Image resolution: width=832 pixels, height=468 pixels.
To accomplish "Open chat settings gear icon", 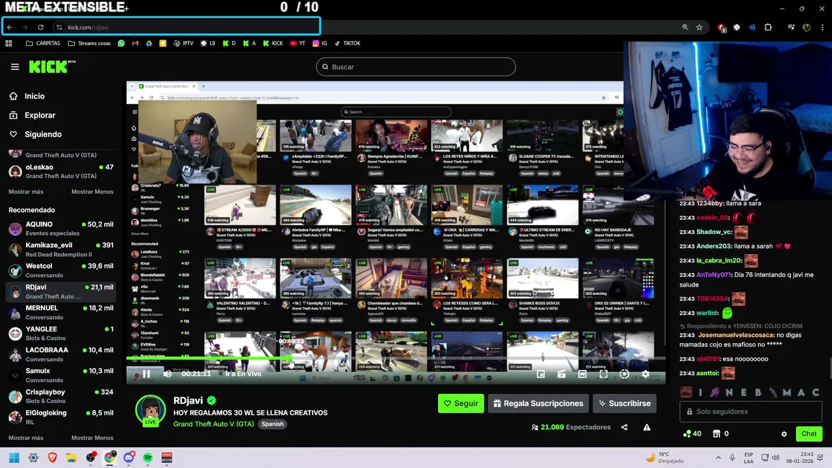I will (x=784, y=434).
